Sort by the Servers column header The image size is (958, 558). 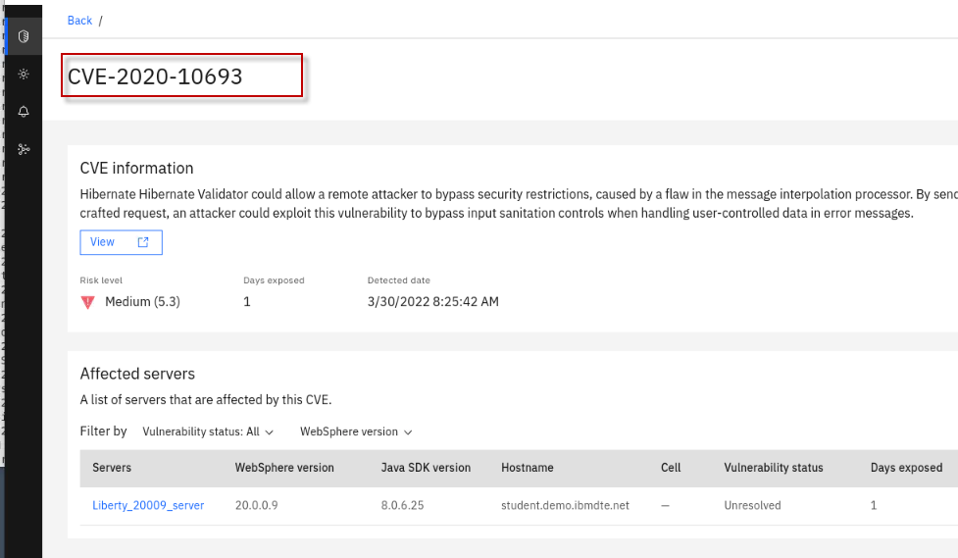(112, 468)
